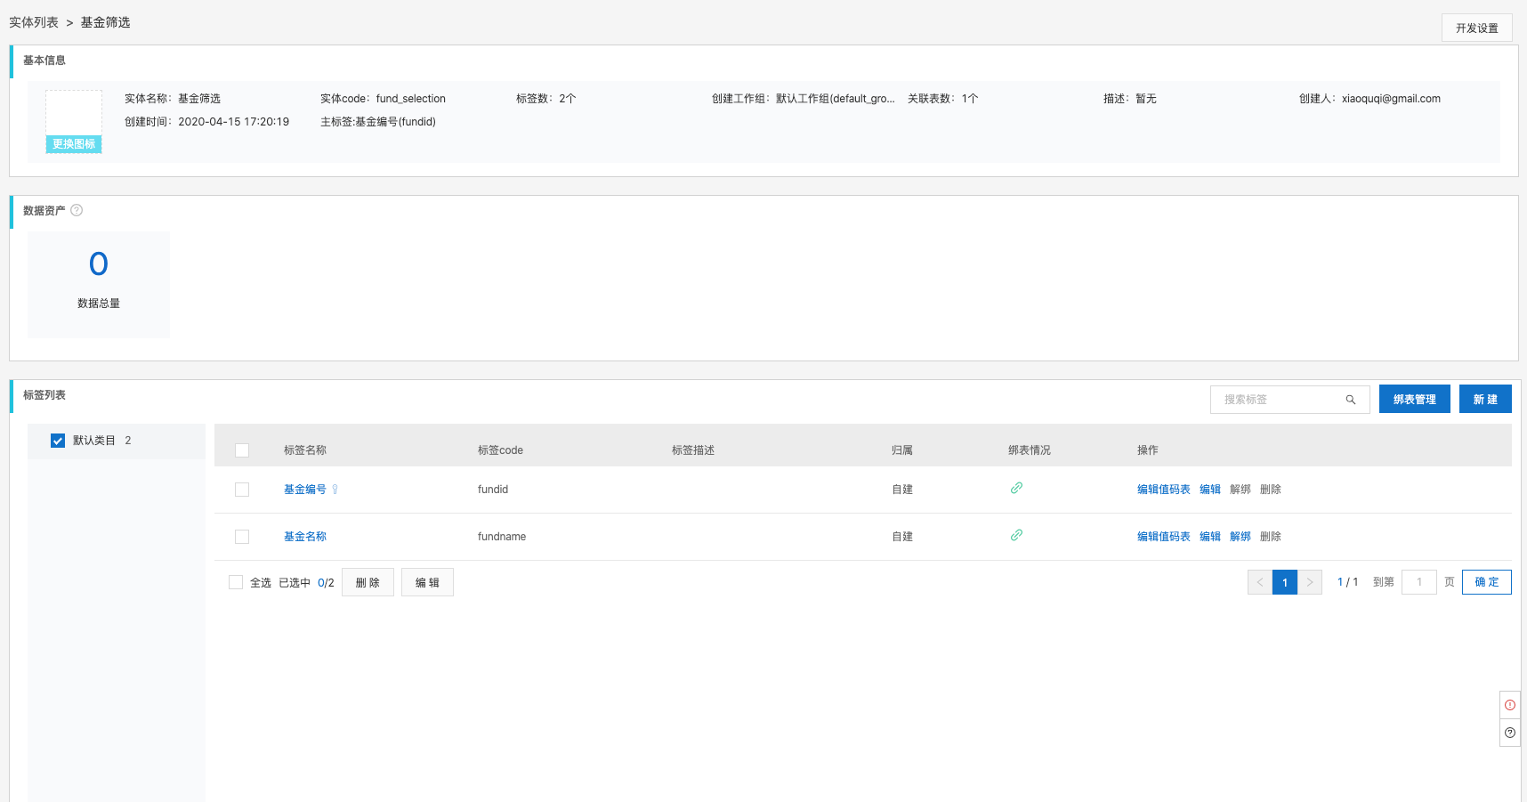Open 绑表管理 button
This screenshot has width=1527, height=802.
coord(1415,399)
